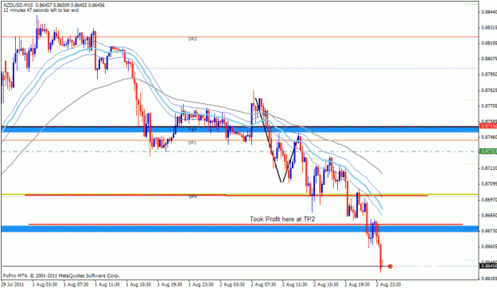Click the '2 Aug 03:30' time label

[x=232, y=285]
